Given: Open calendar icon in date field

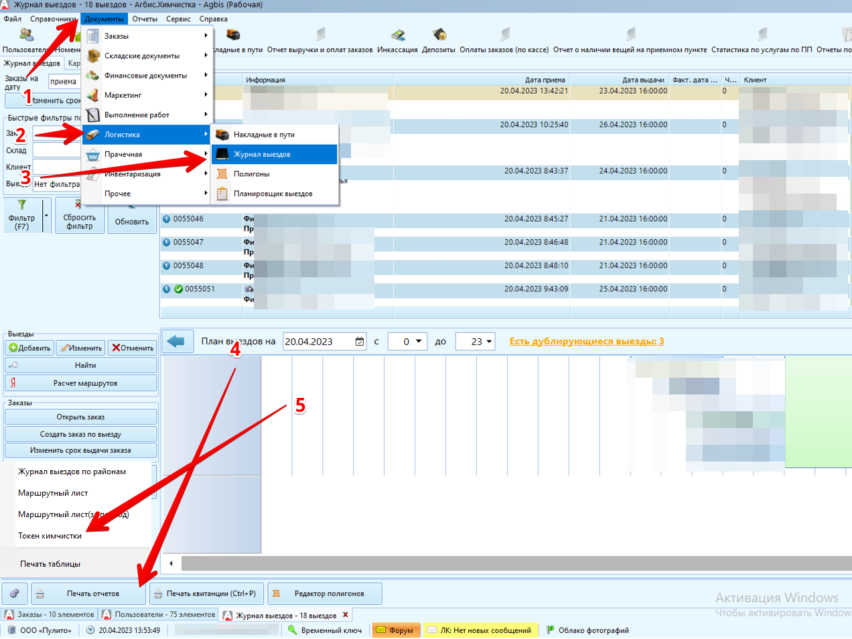Looking at the screenshot, I should tap(360, 342).
